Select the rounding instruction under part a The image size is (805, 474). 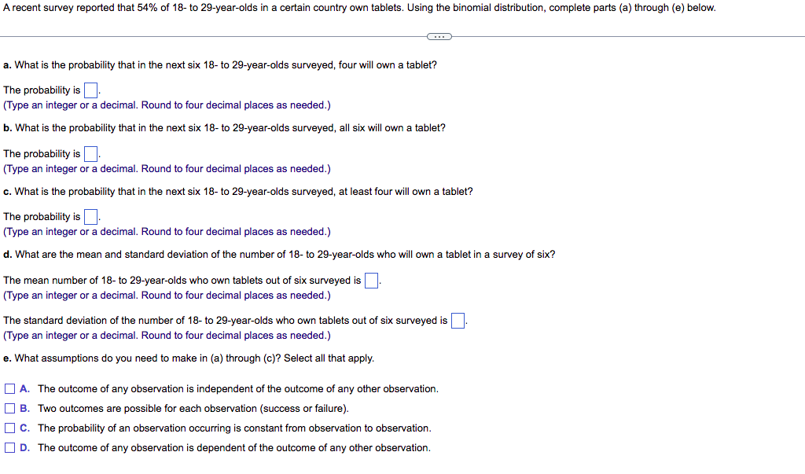(167, 105)
